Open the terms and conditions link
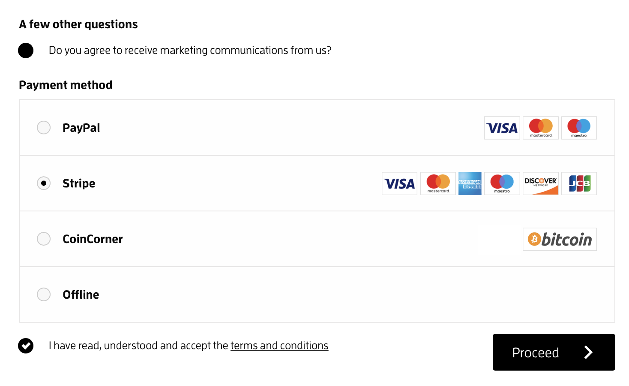 point(279,345)
